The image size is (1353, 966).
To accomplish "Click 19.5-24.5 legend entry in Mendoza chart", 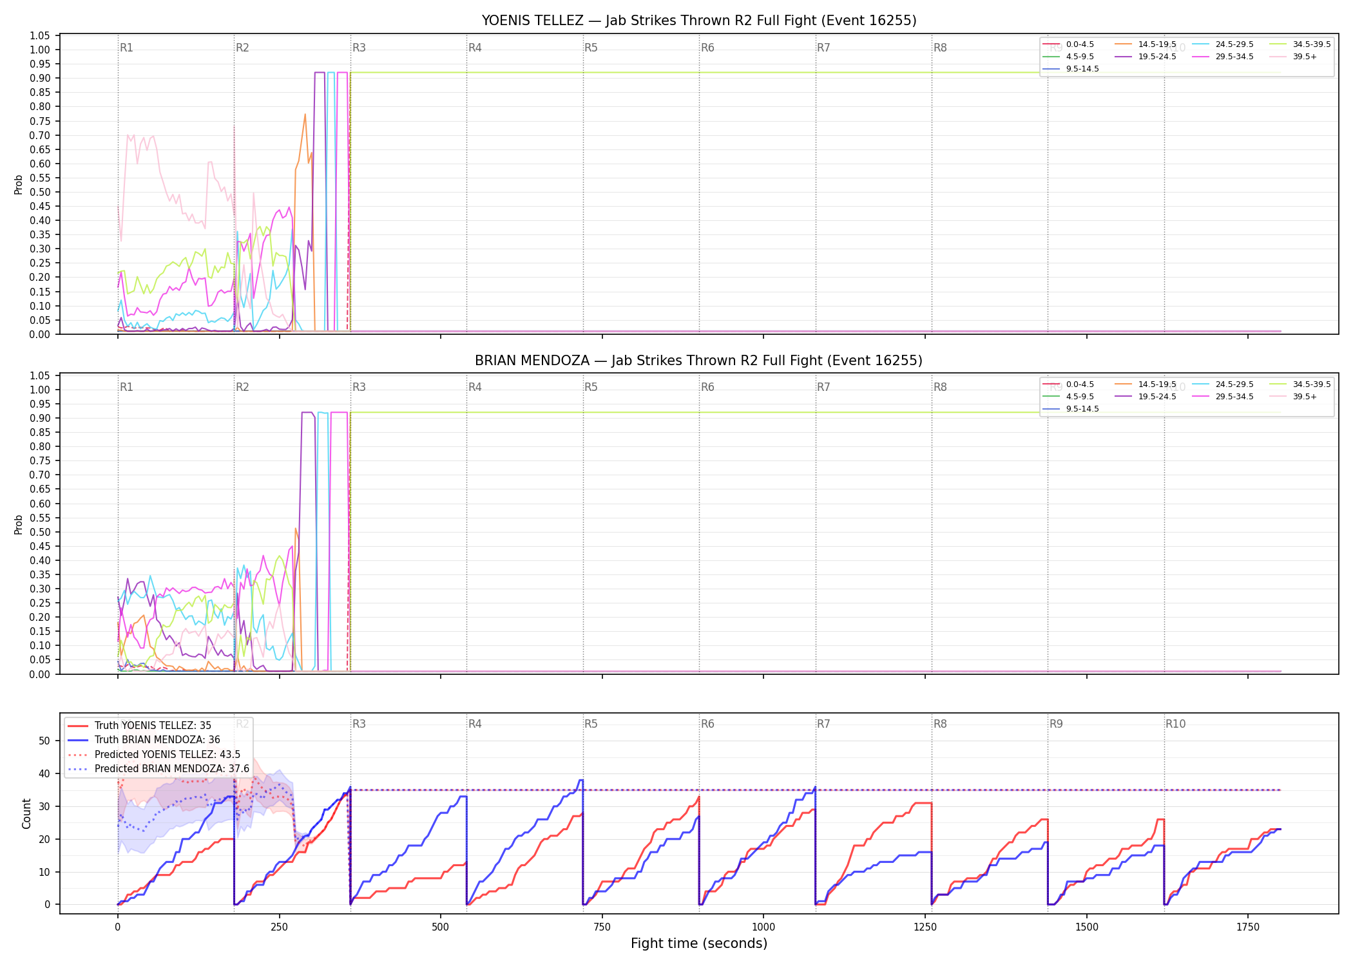I will point(1146,397).
